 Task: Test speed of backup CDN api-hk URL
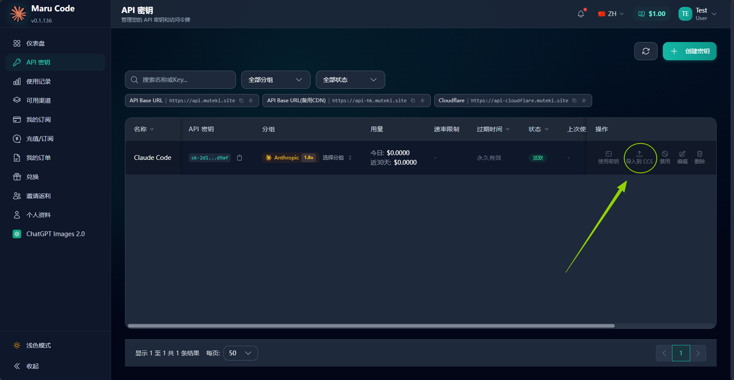(423, 101)
